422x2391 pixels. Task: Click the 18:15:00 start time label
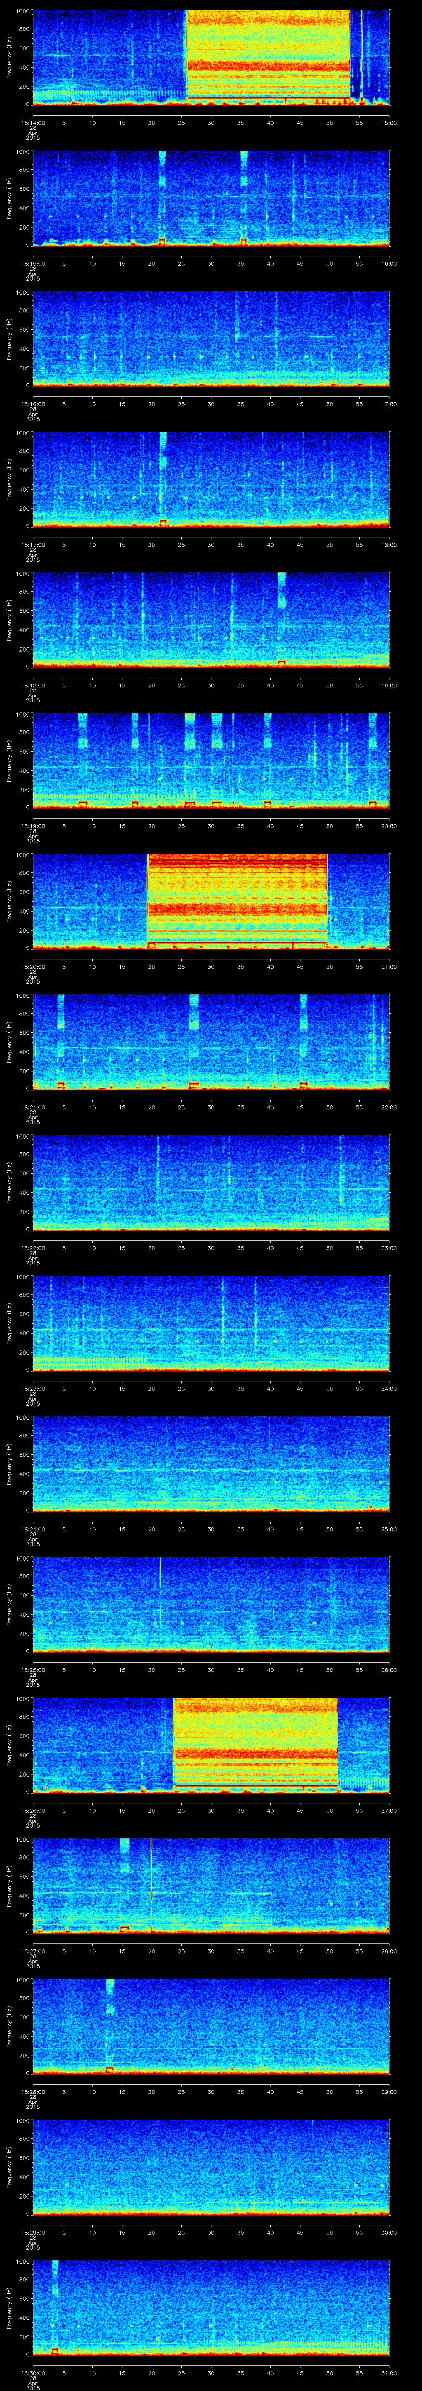coord(33,264)
